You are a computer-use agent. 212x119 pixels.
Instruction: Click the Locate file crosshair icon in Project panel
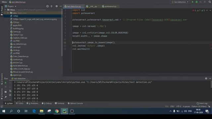47,6
